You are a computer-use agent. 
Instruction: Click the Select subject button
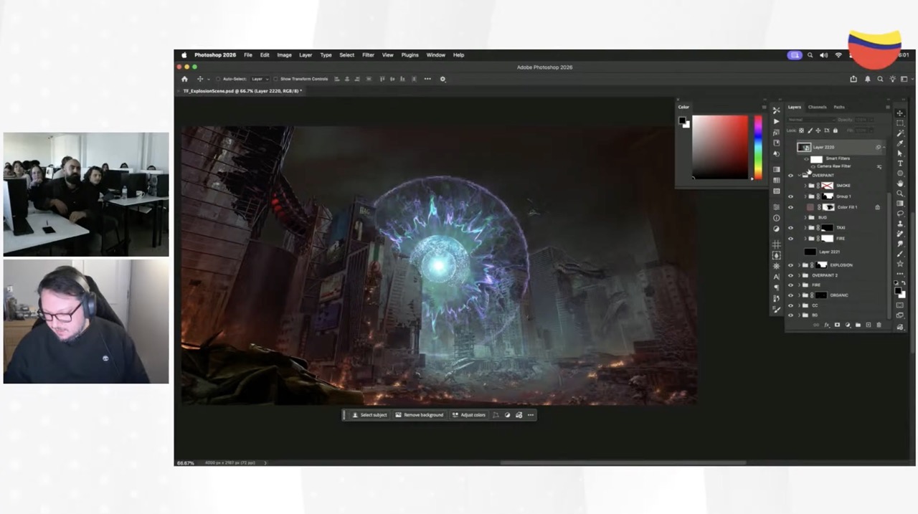tap(369, 415)
